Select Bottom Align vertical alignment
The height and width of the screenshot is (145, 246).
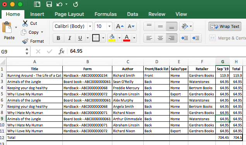coord(172,26)
